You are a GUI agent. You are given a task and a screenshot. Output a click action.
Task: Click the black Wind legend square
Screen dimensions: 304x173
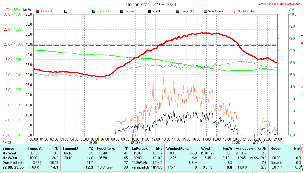coord(150,11)
